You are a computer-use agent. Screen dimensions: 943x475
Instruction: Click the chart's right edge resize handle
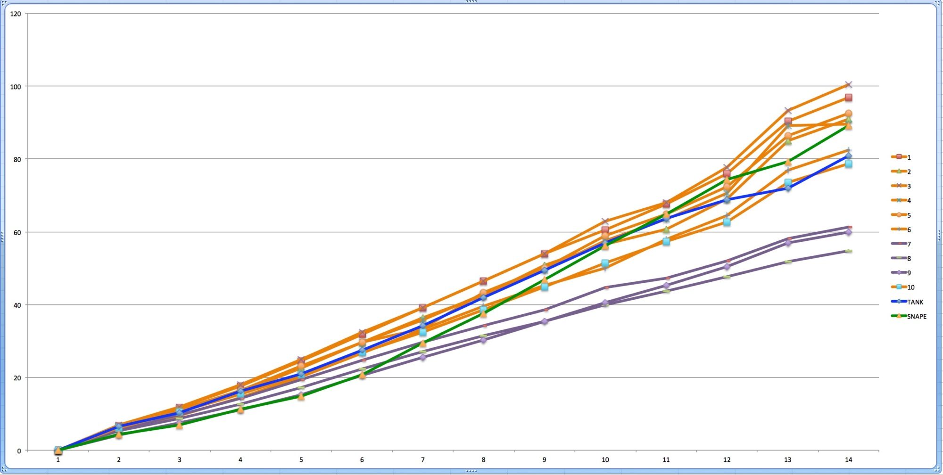[940, 237]
